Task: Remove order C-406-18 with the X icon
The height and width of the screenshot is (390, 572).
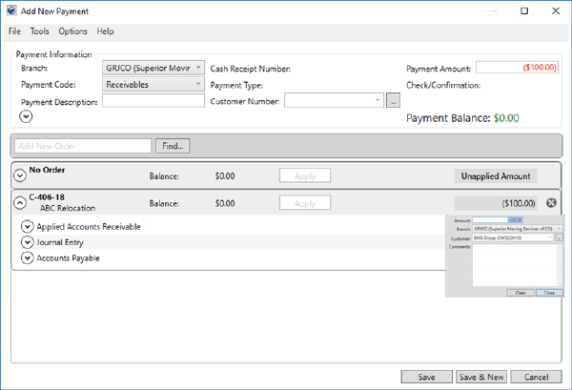Action: click(552, 203)
